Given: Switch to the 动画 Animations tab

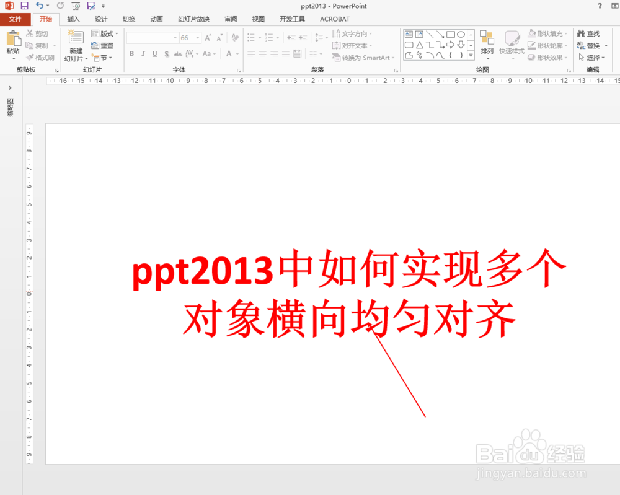Looking at the screenshot, I should [x=156, y=19].
